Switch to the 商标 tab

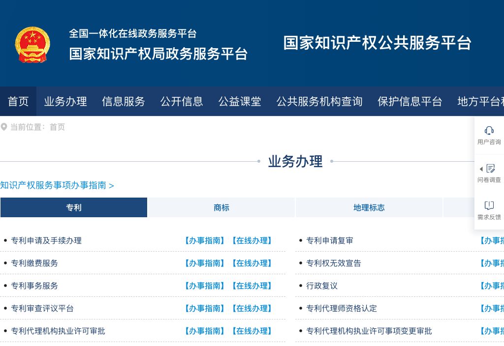tap(221, 207)
